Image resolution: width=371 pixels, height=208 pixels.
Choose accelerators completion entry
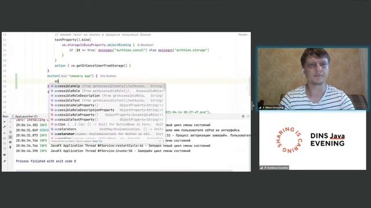click(x=107, y=129)
